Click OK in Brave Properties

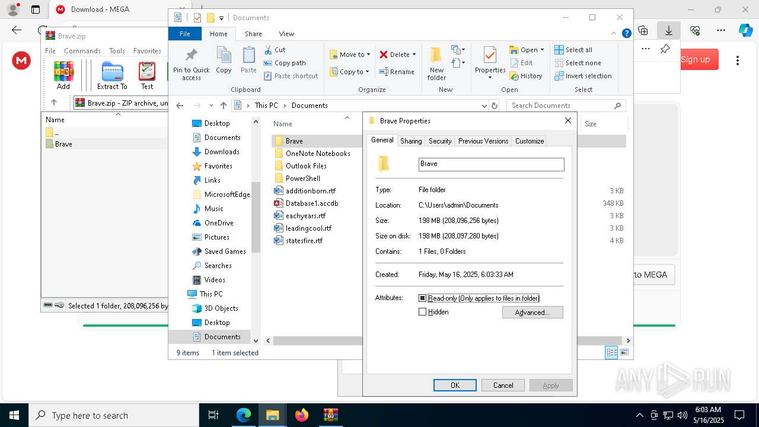click(x=455, y=385)
